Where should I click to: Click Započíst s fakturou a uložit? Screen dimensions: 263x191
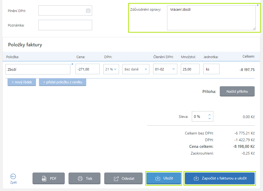click(220, 178)
